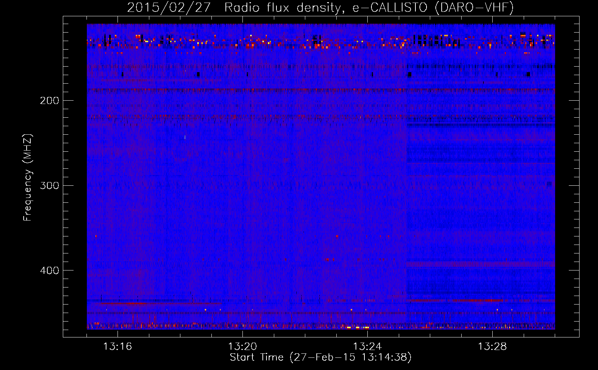The width and height of the screenshot is (598, 370).
Task: Click the 'Start Time (27-Feb-15 13:14:38)' label
Action: point(320,357)
